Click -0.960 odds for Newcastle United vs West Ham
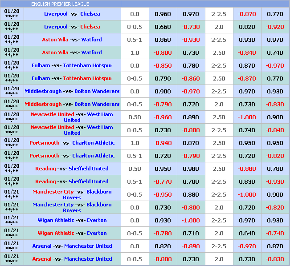Image resolution: width=290 pixels, height=266 pixels. (x=163, y=117)
